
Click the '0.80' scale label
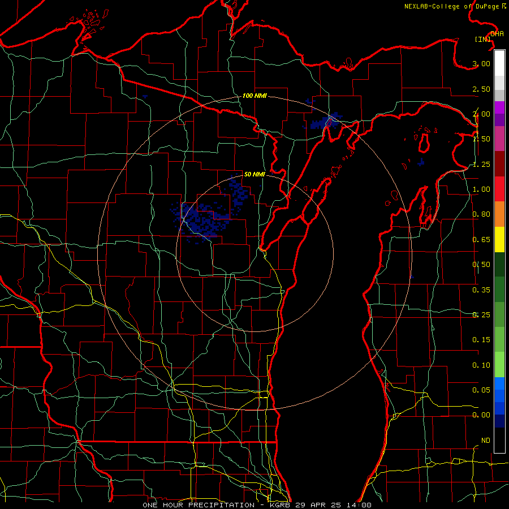(x=481, y=214)
